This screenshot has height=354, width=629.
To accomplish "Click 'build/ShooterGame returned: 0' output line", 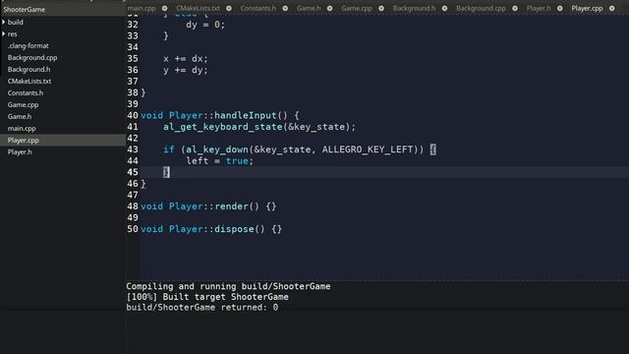I will (202, 308).
